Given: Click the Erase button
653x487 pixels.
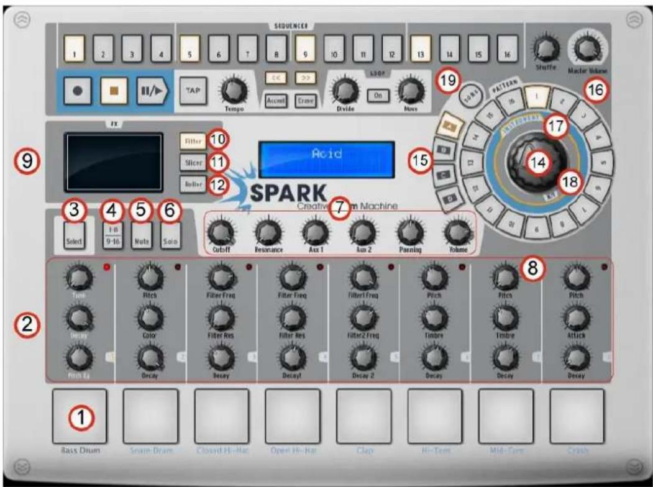Looking at the screenshot, I should point(306,100).
